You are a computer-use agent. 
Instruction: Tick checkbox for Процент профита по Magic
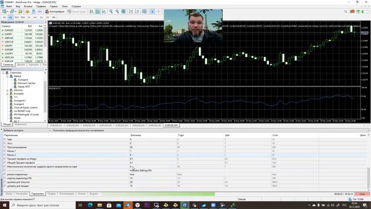click(5, 158)
